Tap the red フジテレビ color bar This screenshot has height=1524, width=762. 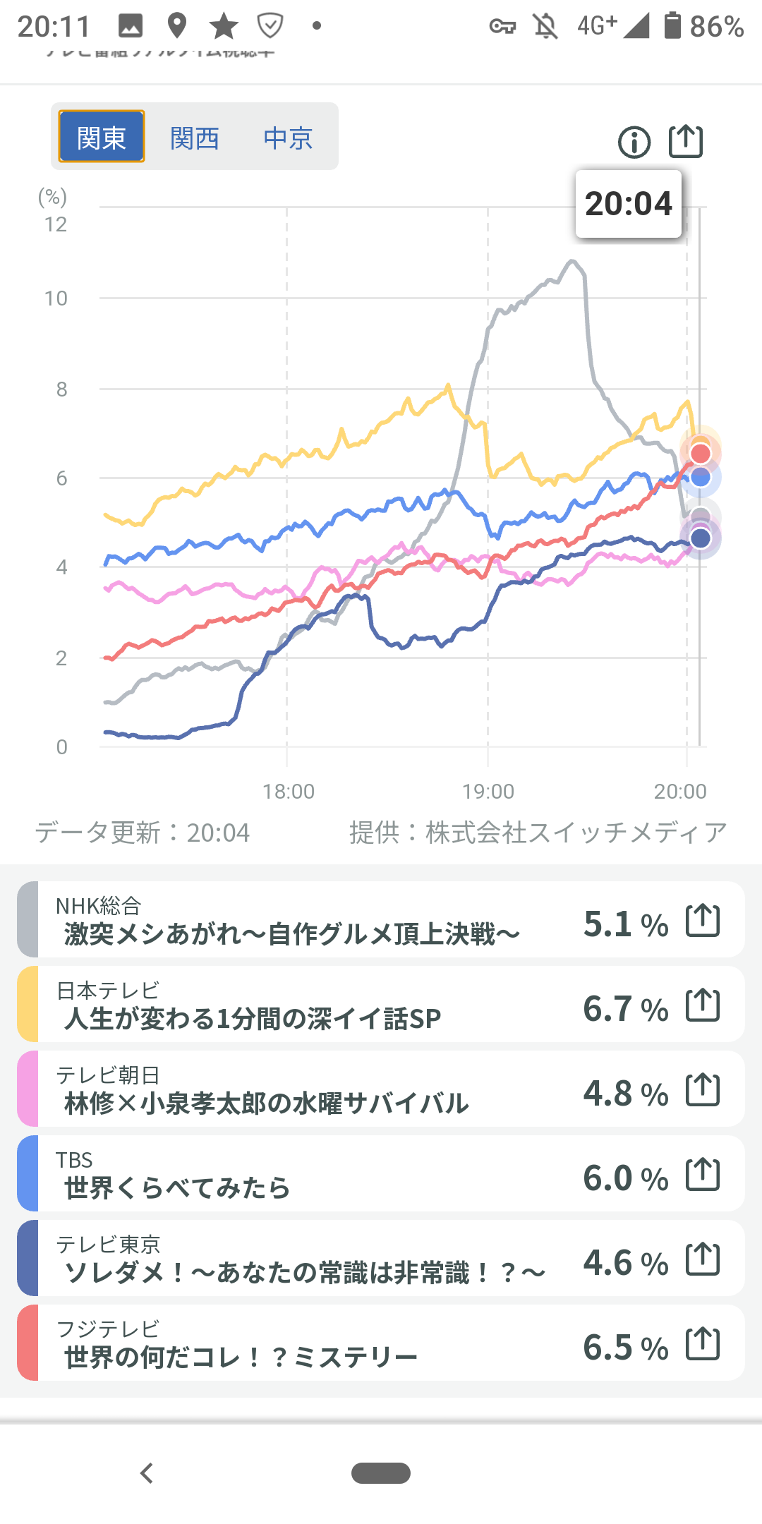click(28, 1343)
